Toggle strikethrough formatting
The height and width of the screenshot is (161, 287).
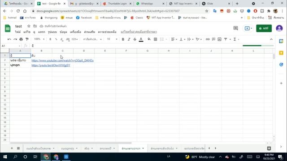point(135,39)
